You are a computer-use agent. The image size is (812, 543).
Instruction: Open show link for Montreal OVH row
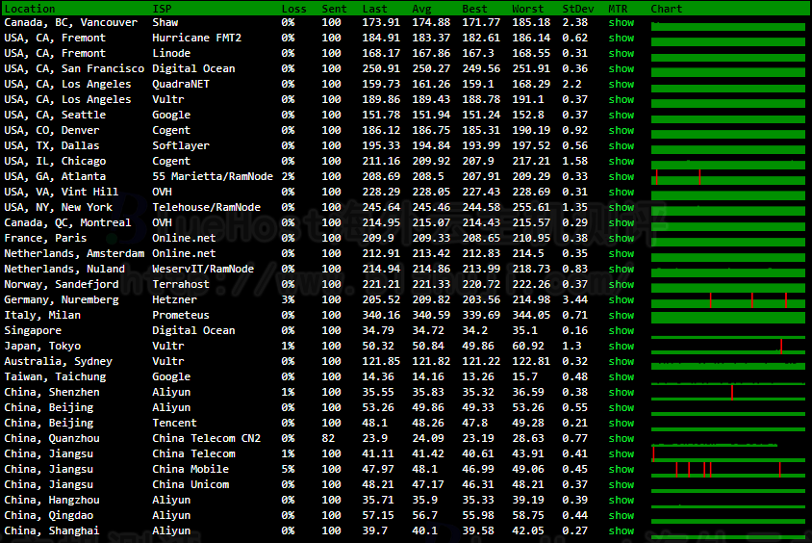(621, 222)
